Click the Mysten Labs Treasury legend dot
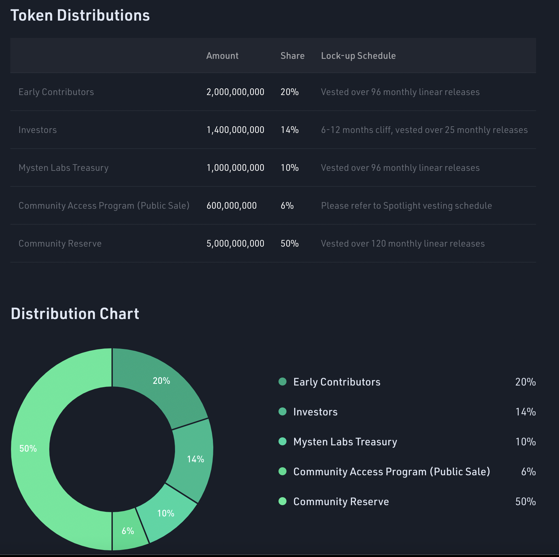 (x=282, y=441)
